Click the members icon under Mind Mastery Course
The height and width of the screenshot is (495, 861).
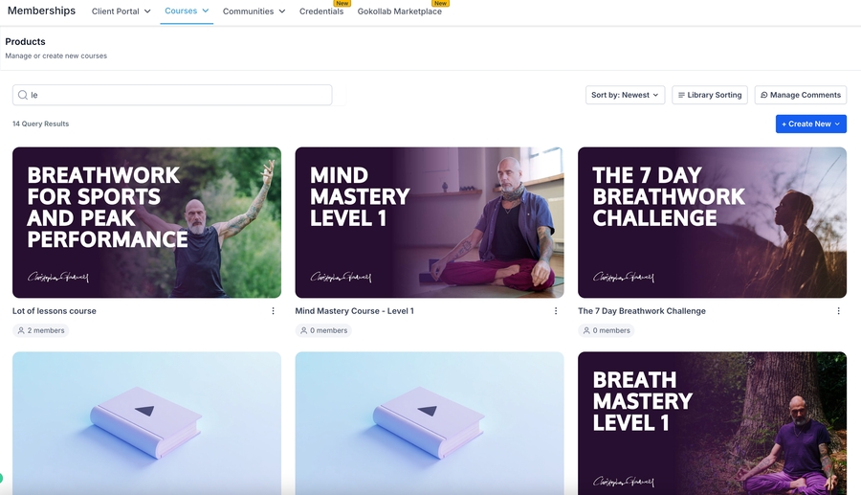click(x=303, y=330)
